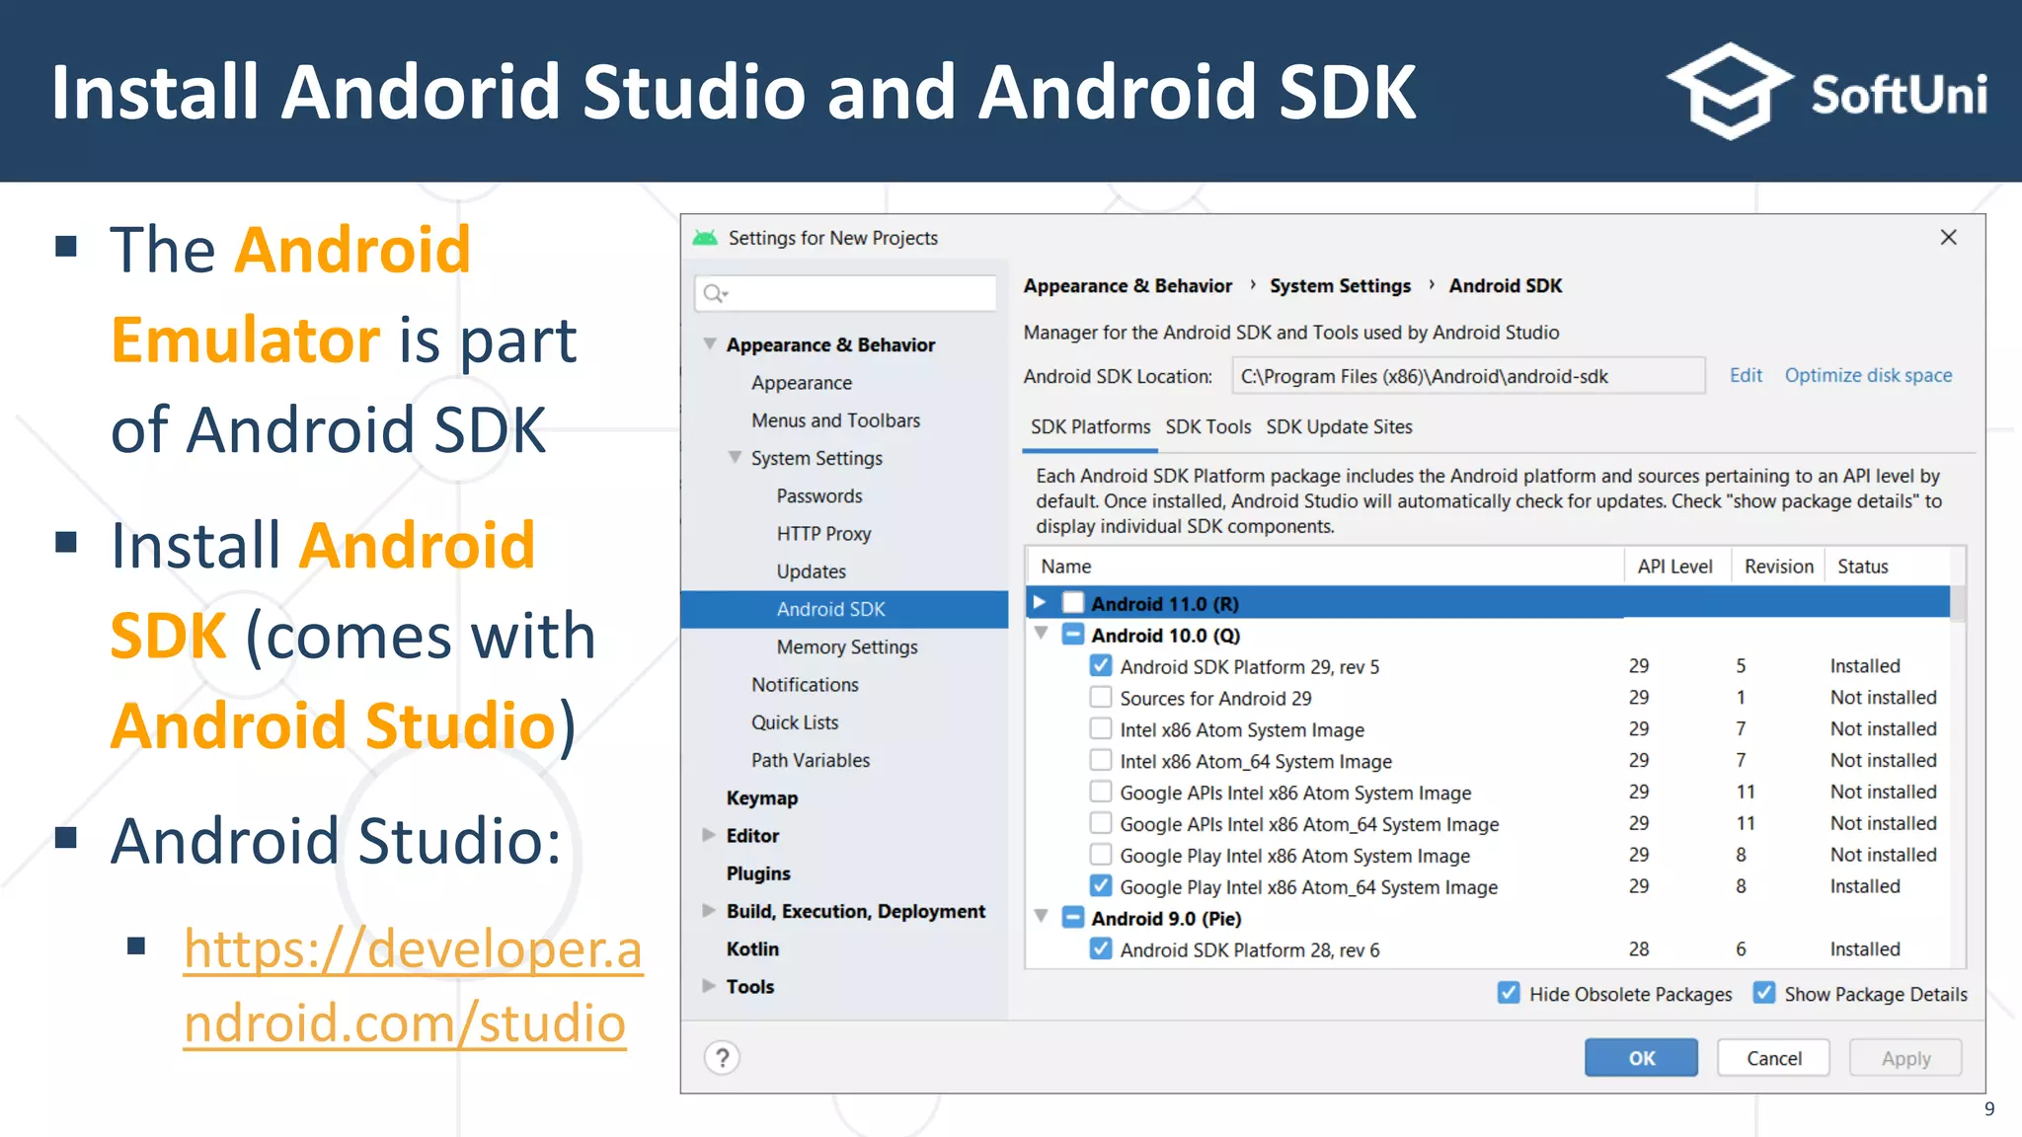Check Google APIs Intel x86 Atom_64 System Image
The width and height of the screenshot is (2022, 1137).
(1101, 824)
